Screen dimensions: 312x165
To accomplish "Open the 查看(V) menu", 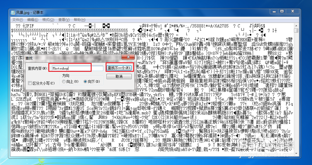I will pos(64,20).
